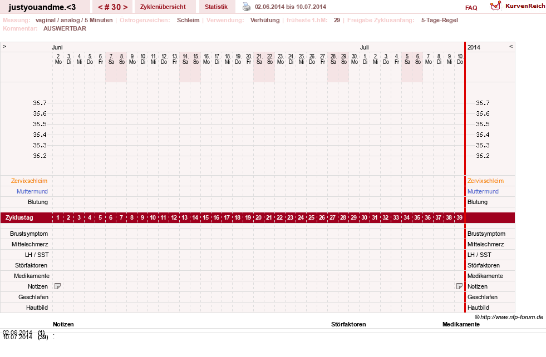Click the date range 02.06.2014 bis 10.07.2014
Viewport: 546px width, 357px height.
click(291, 7)
